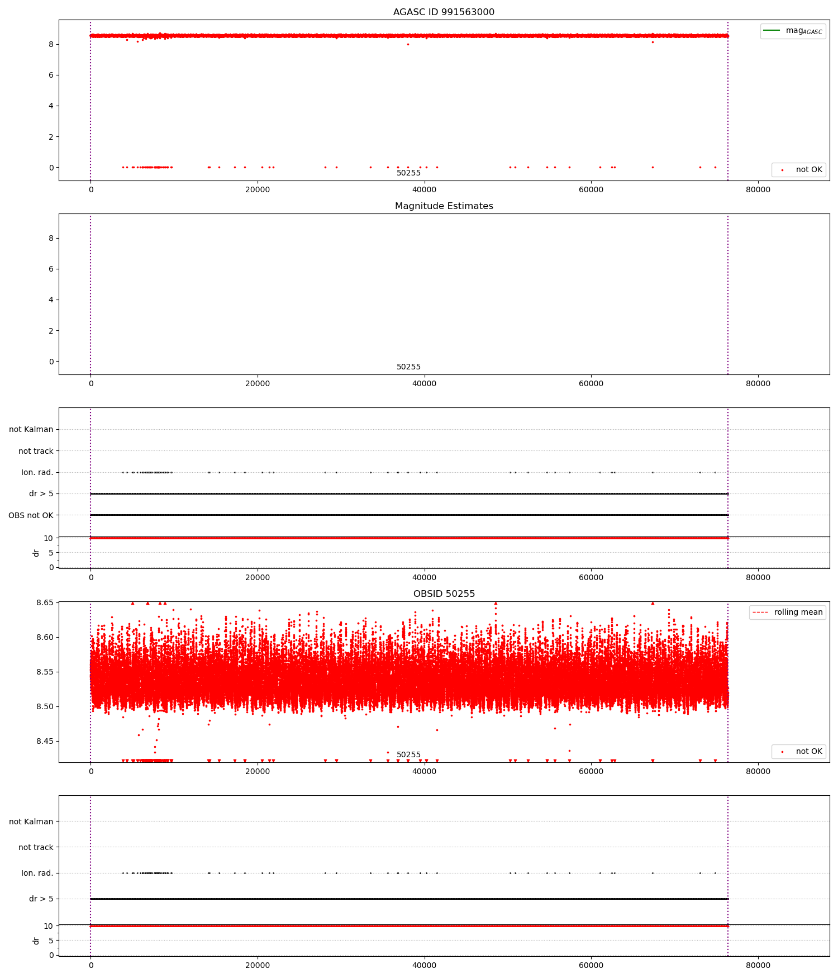Click the 'OBS not OK' axis label

(31, 515)
